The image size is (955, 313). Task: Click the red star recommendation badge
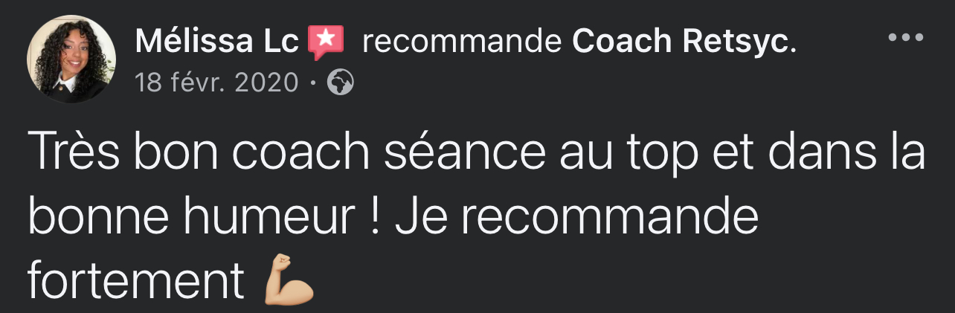326,42
